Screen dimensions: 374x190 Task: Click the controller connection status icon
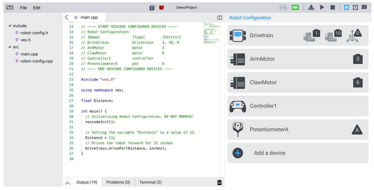(x=283, y=8)
